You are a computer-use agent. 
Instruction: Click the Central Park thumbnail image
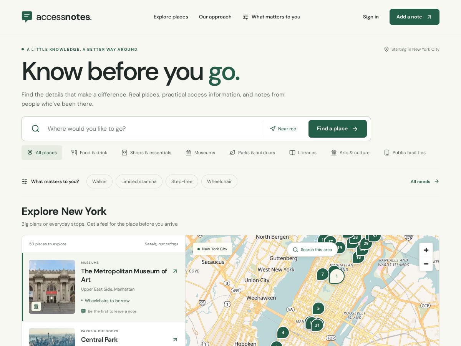point(52,337)
